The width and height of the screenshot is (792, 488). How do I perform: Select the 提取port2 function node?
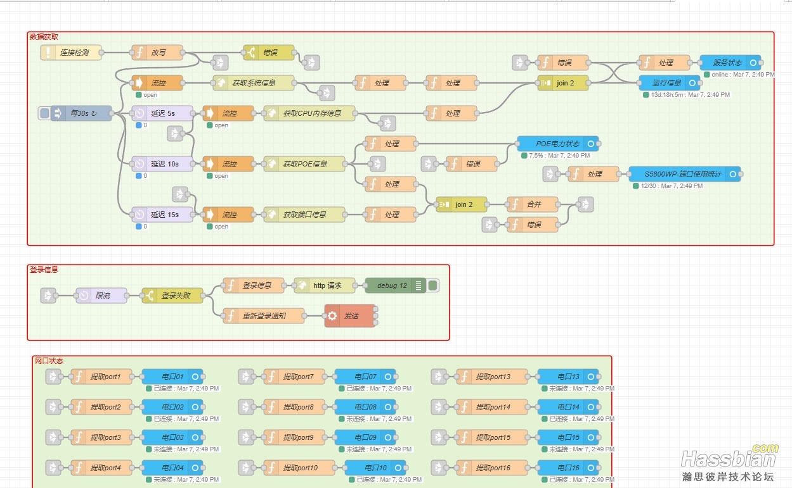(101, 407)
